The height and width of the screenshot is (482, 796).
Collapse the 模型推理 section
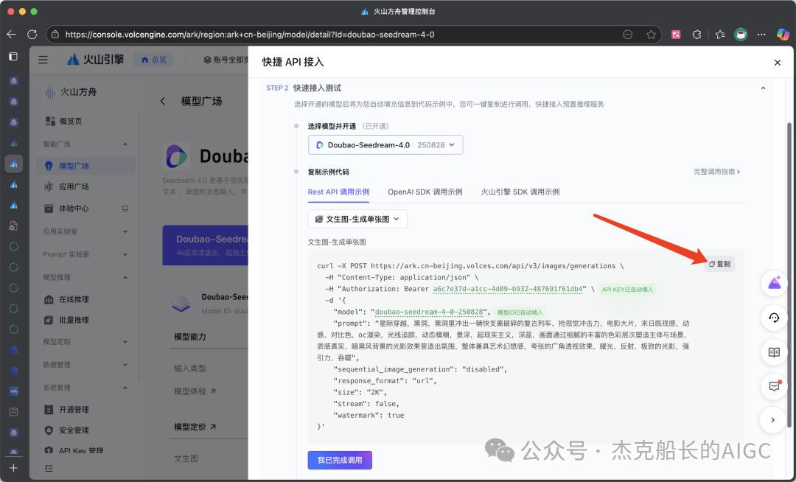point(125,278)
